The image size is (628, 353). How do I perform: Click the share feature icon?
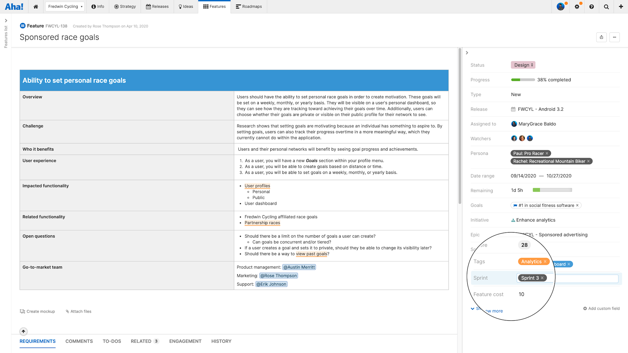[601, 37]
